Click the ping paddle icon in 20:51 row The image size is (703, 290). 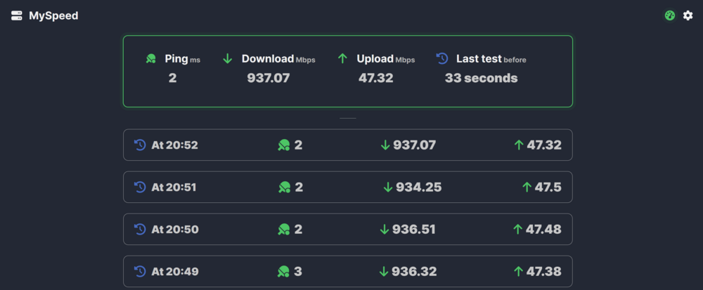284,187
